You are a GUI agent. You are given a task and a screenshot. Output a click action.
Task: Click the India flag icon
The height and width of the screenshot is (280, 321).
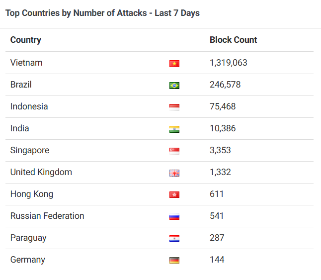[x=174, y=129]
